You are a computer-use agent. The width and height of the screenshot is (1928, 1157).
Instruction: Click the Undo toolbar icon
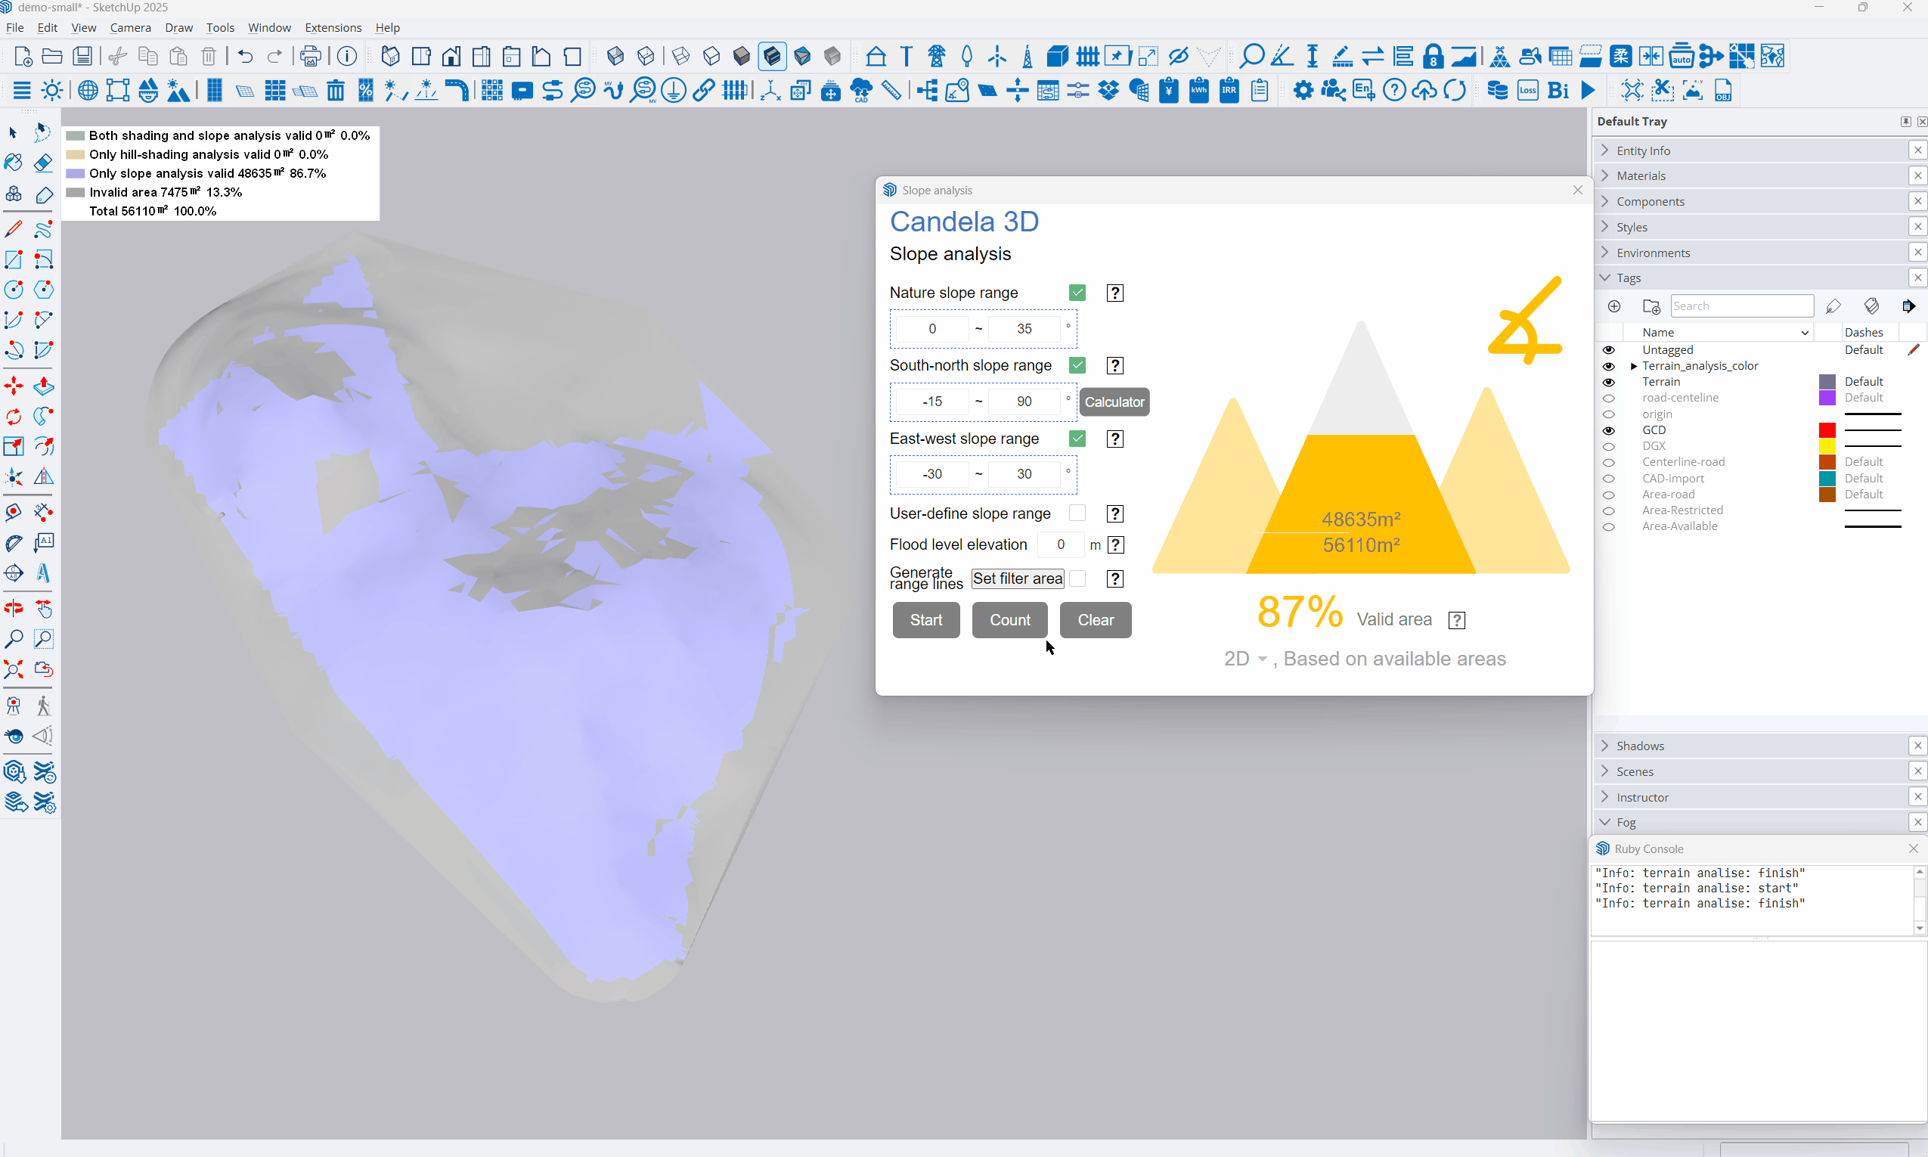[x=245, y=56]
